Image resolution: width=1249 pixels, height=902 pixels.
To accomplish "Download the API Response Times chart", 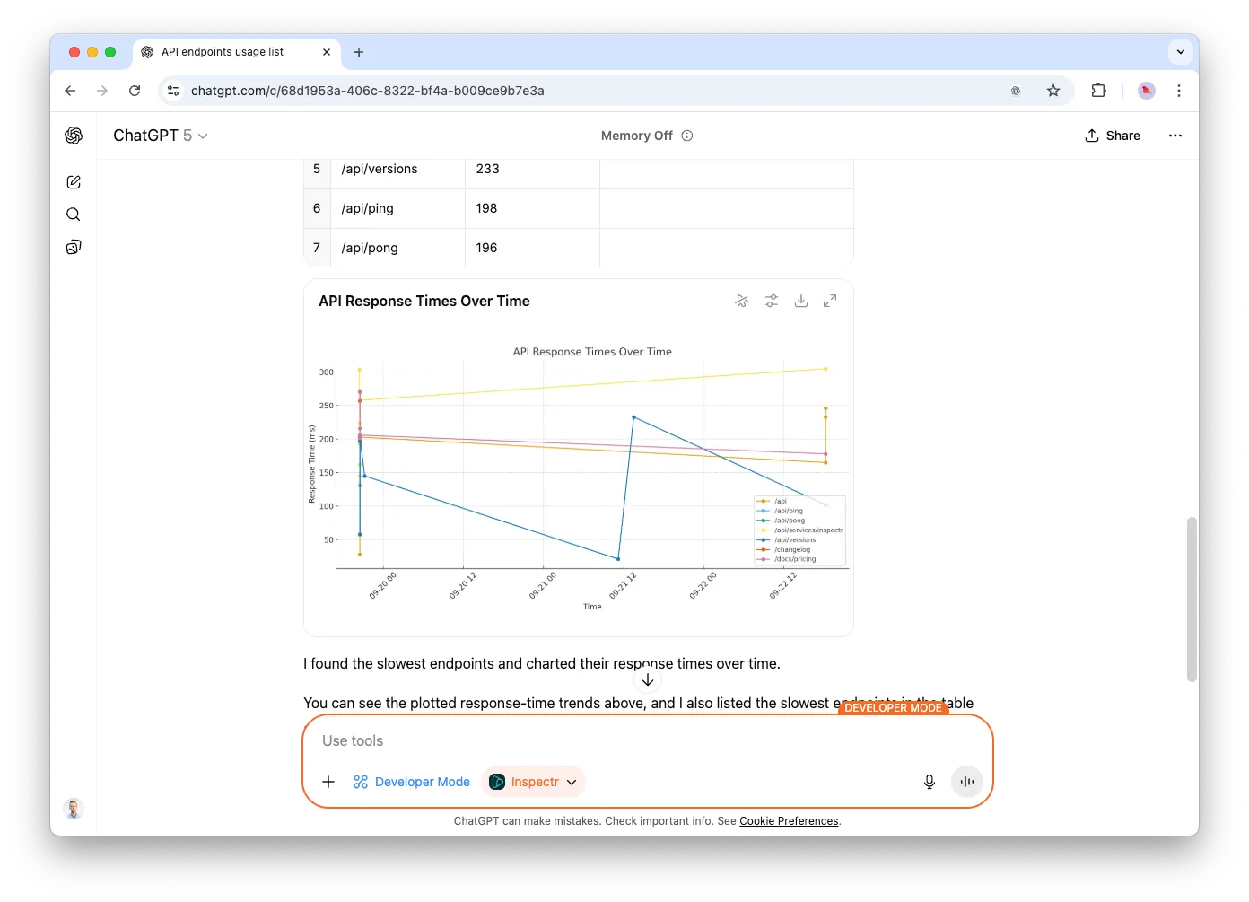I will click(x=800, y=302).
